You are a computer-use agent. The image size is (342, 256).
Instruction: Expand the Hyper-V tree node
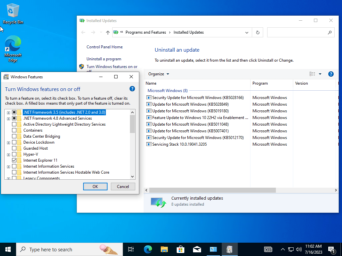pyautogui.click(x=8, y=155)
